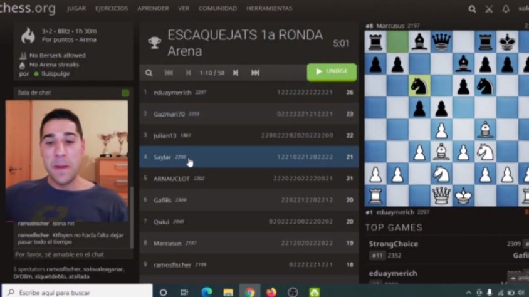
Task: Open lluispuigv creator profile link
Action: coord(55,74)
